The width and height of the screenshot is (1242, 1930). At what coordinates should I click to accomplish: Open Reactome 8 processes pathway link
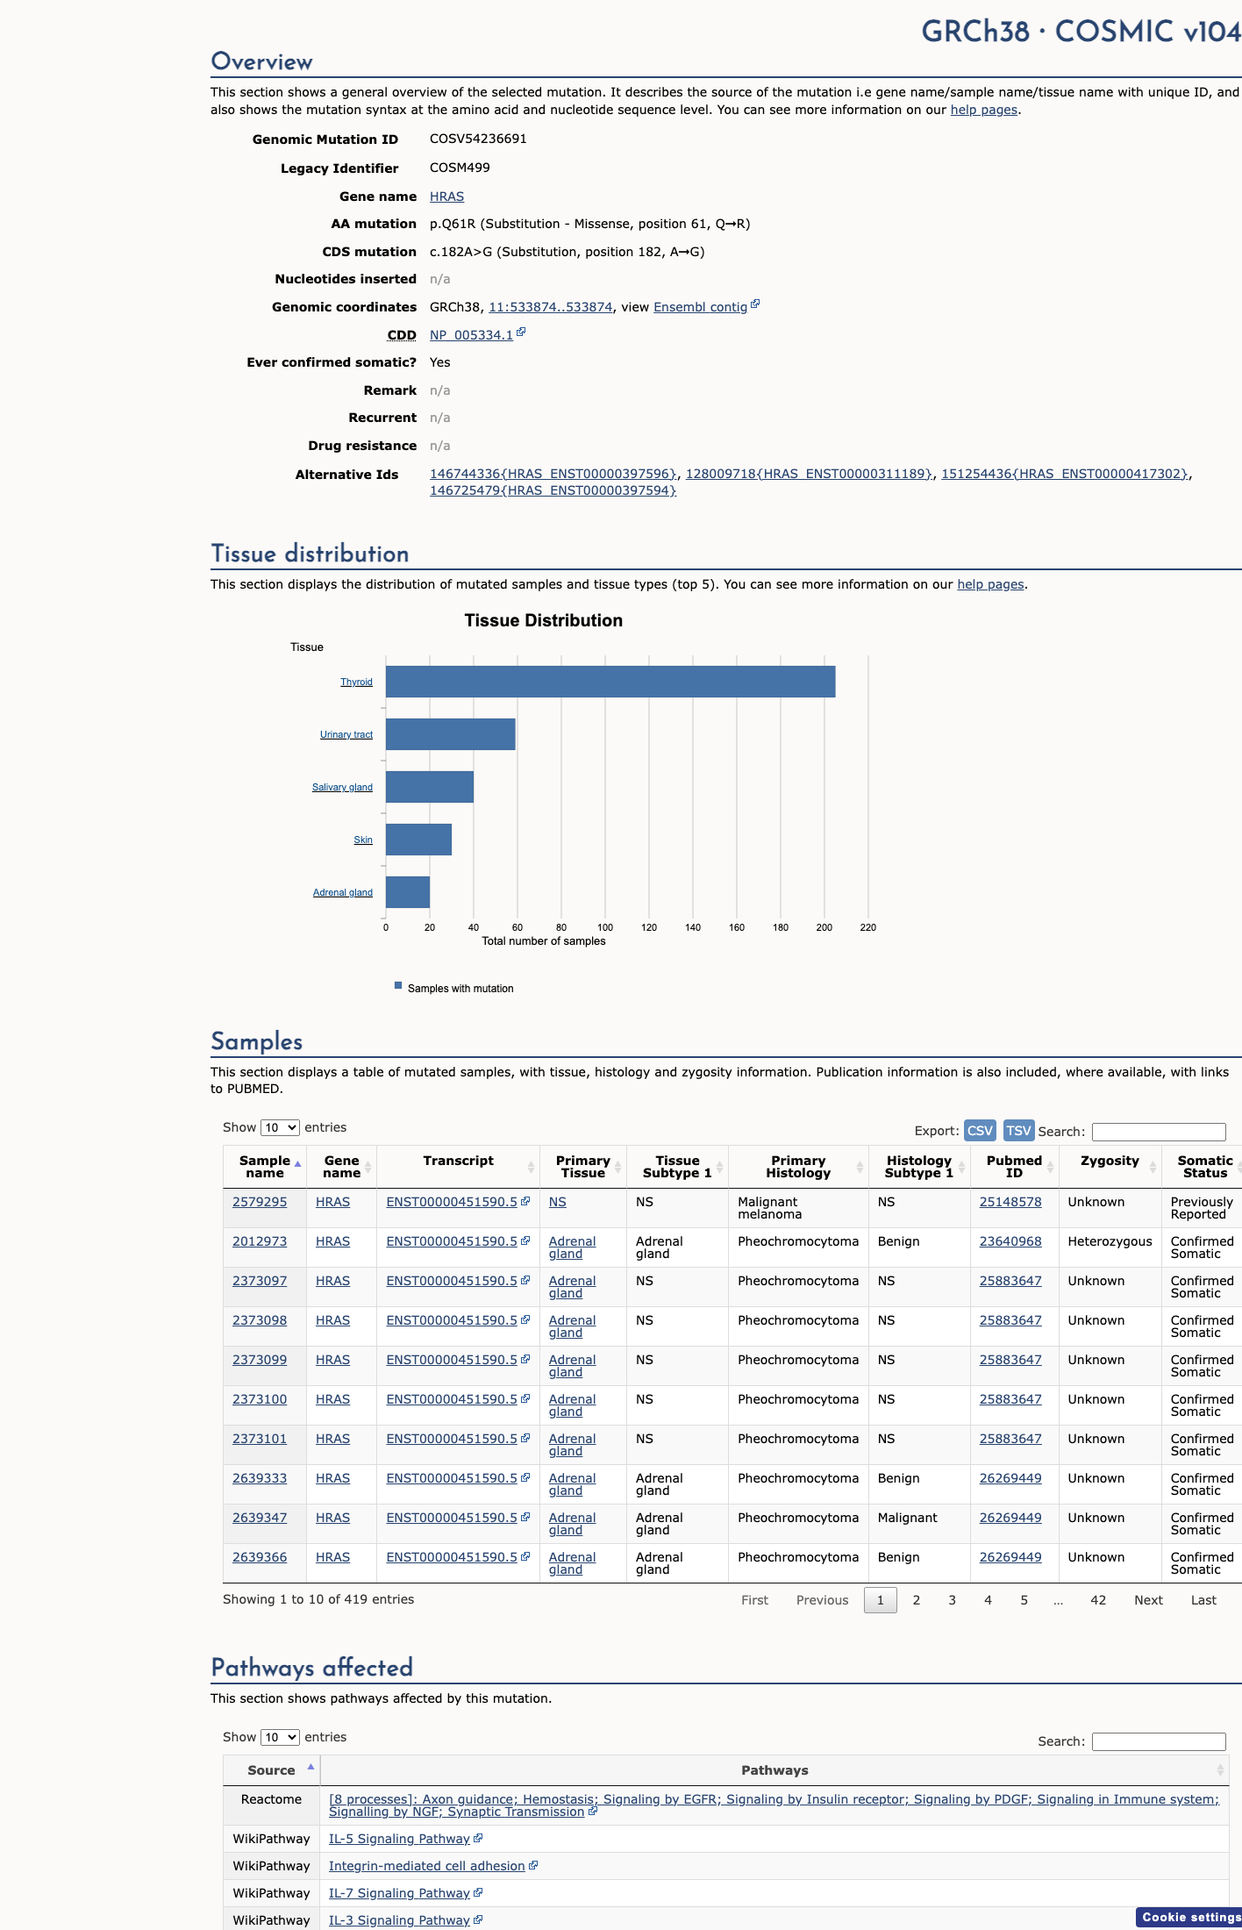(774, 1805)
